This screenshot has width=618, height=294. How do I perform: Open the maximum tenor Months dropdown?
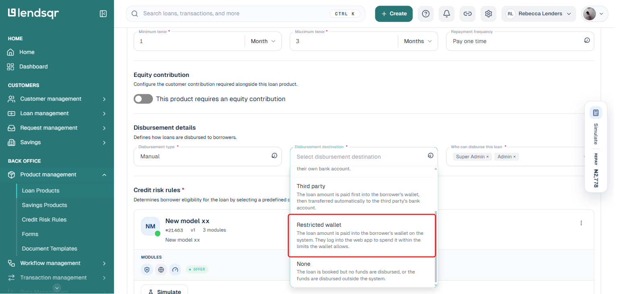pos(418,41)
